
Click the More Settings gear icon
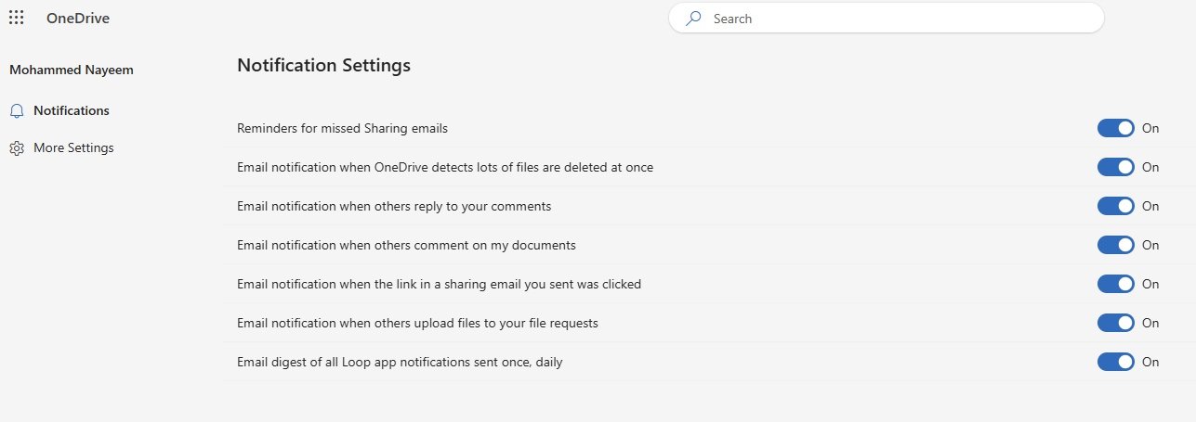(x=16, y=148)
